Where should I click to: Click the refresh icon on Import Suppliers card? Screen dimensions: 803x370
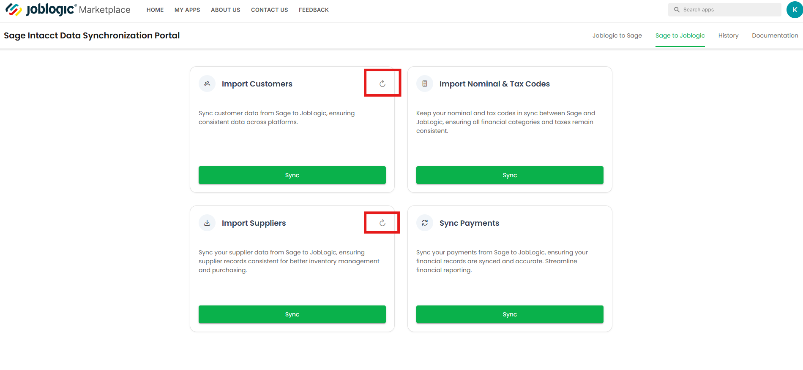(382, 223)
